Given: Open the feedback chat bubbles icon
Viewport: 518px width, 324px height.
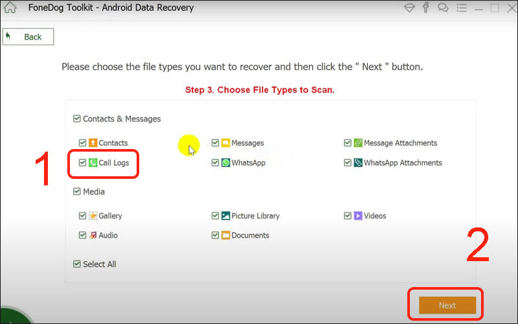Looking at the screenshot, I should click(x=443, y=8).
